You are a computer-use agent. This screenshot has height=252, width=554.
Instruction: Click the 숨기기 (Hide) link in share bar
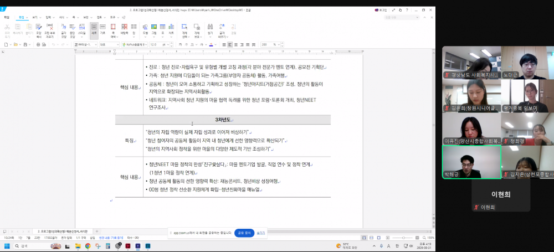(x=261, y=233)
